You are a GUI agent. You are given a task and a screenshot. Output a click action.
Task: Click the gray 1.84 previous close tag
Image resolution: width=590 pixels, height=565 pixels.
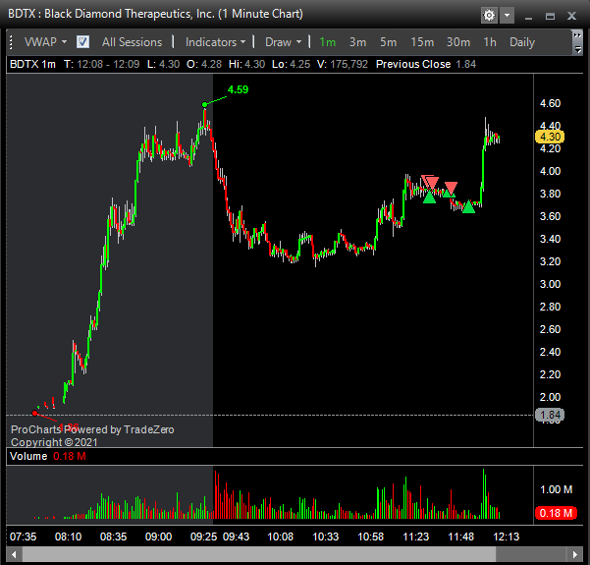pos(550,415)
